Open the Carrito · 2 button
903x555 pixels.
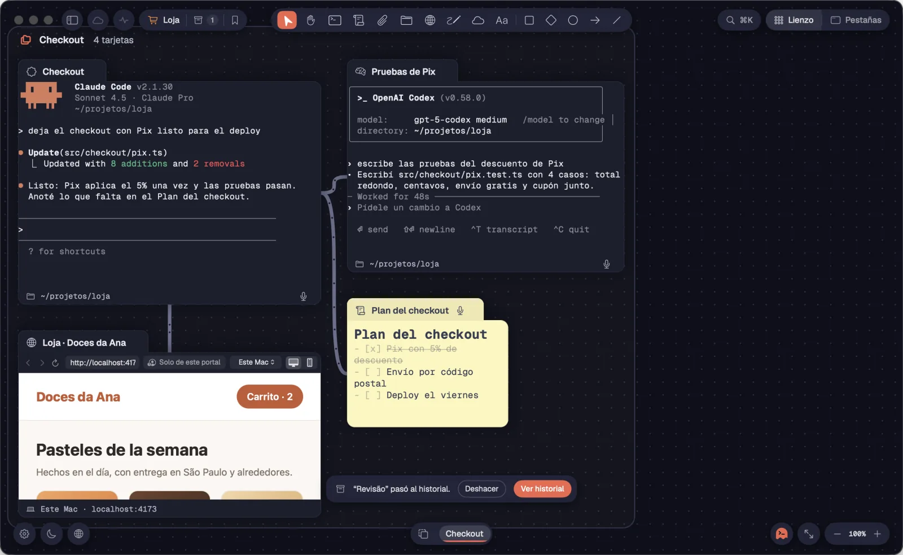click(x=270, y=397)
